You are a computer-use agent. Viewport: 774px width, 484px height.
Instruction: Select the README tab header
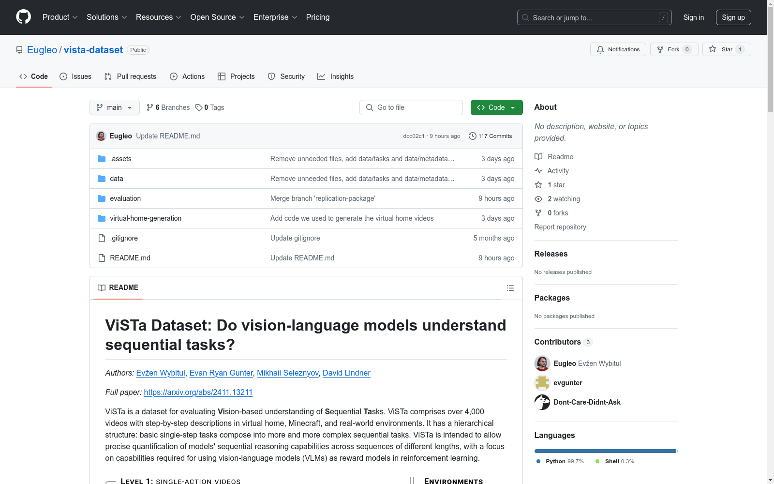118,287
